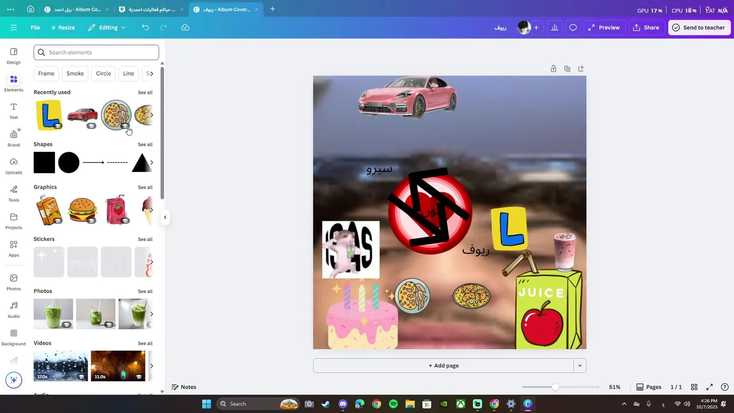Open the analytics bar chart icon
734x413 pixels.
(x=555, y=28)
